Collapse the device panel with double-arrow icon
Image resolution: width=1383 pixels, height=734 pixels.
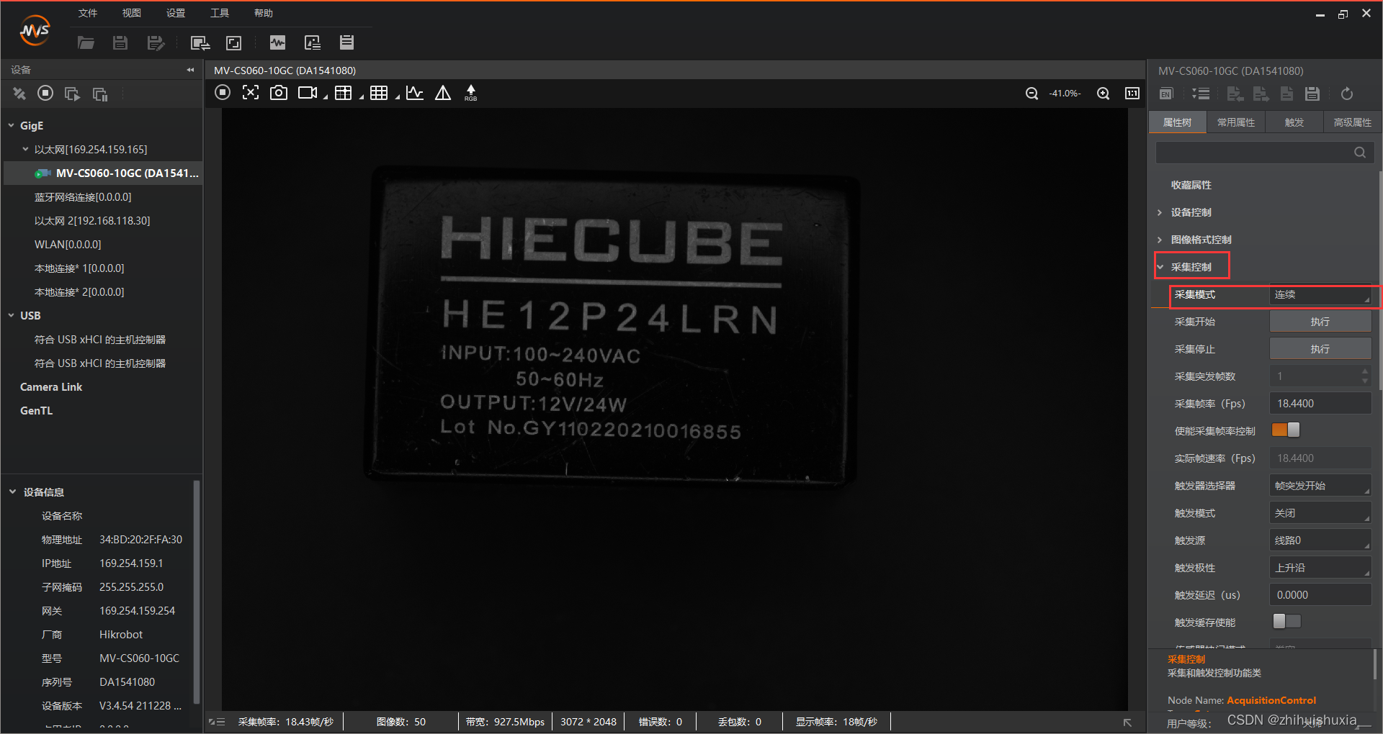(190, 70)
